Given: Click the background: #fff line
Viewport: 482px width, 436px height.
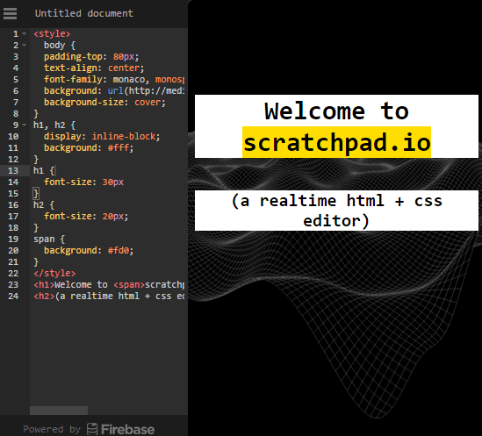Looking at the screenshot, I should [x=89, y=147].
